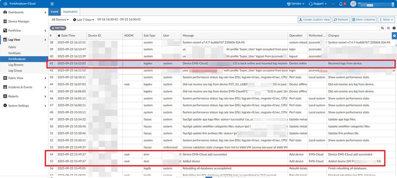Open column settings gear icon
This screenshot has height=178, width=397.
[x=394, y=36]
